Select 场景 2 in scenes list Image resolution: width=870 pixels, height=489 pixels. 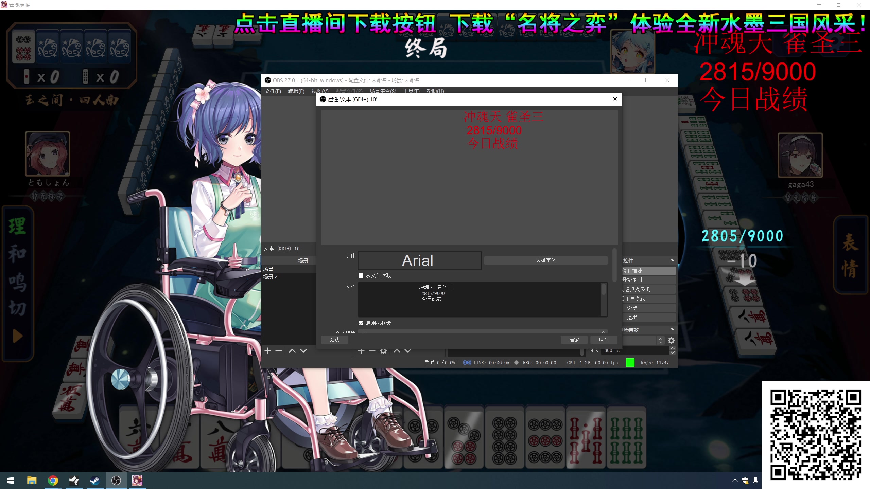289,276
